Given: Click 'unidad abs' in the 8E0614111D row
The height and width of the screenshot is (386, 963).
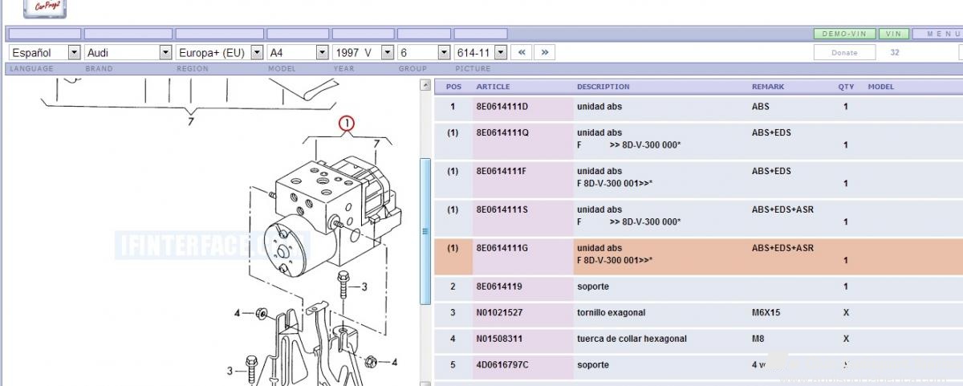Looking at the screenshot, I should (599, 107).
